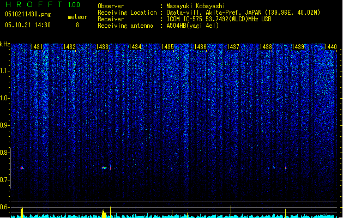Click the 1.1 frequency axis label

tap(4, 71)
